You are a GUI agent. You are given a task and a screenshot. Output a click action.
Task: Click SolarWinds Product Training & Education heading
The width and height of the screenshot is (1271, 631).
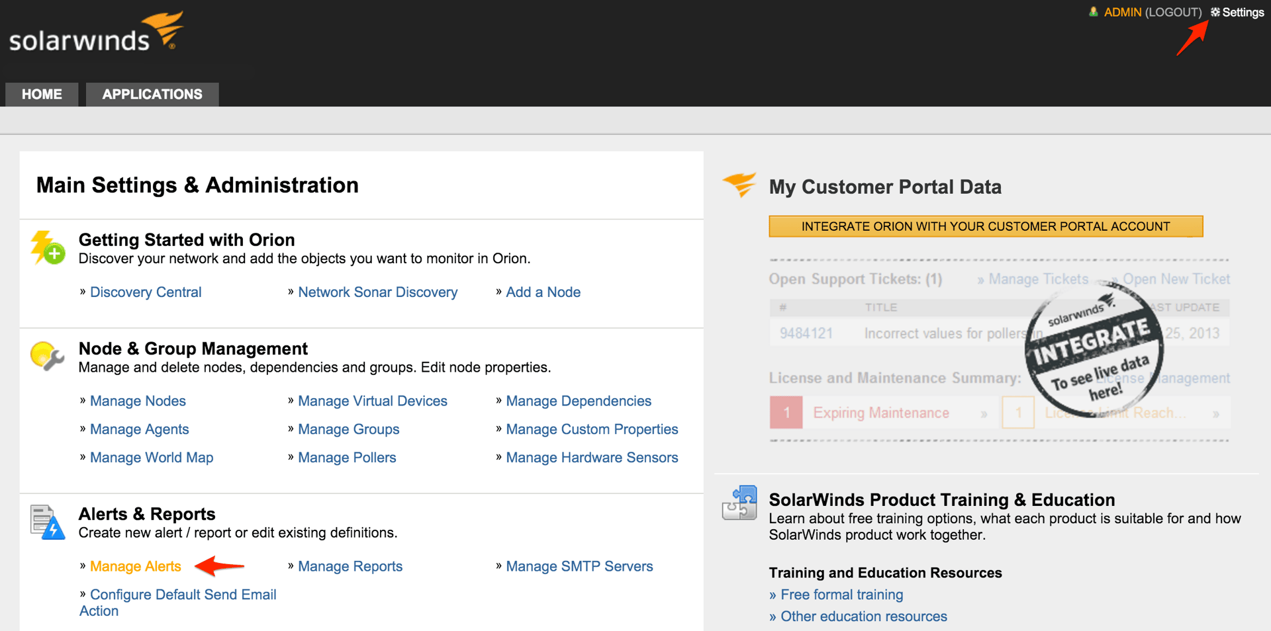[942, 500]
